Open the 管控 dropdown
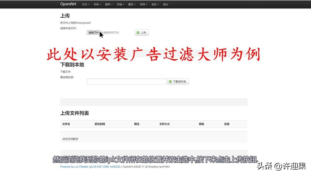Image resolution: width=311 pixels, height=175 pixels. [131, 4]
